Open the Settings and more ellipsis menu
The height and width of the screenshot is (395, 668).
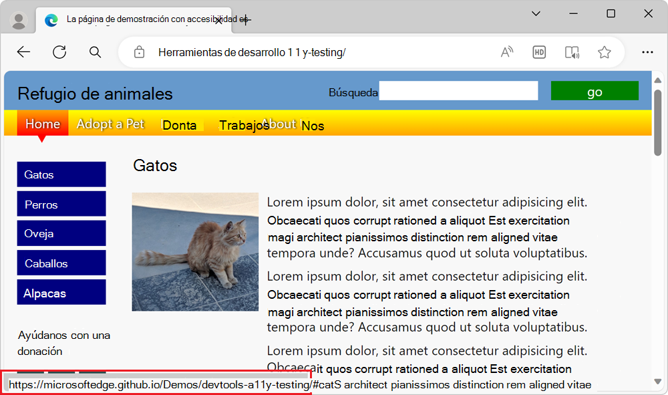tap(647, 51)
